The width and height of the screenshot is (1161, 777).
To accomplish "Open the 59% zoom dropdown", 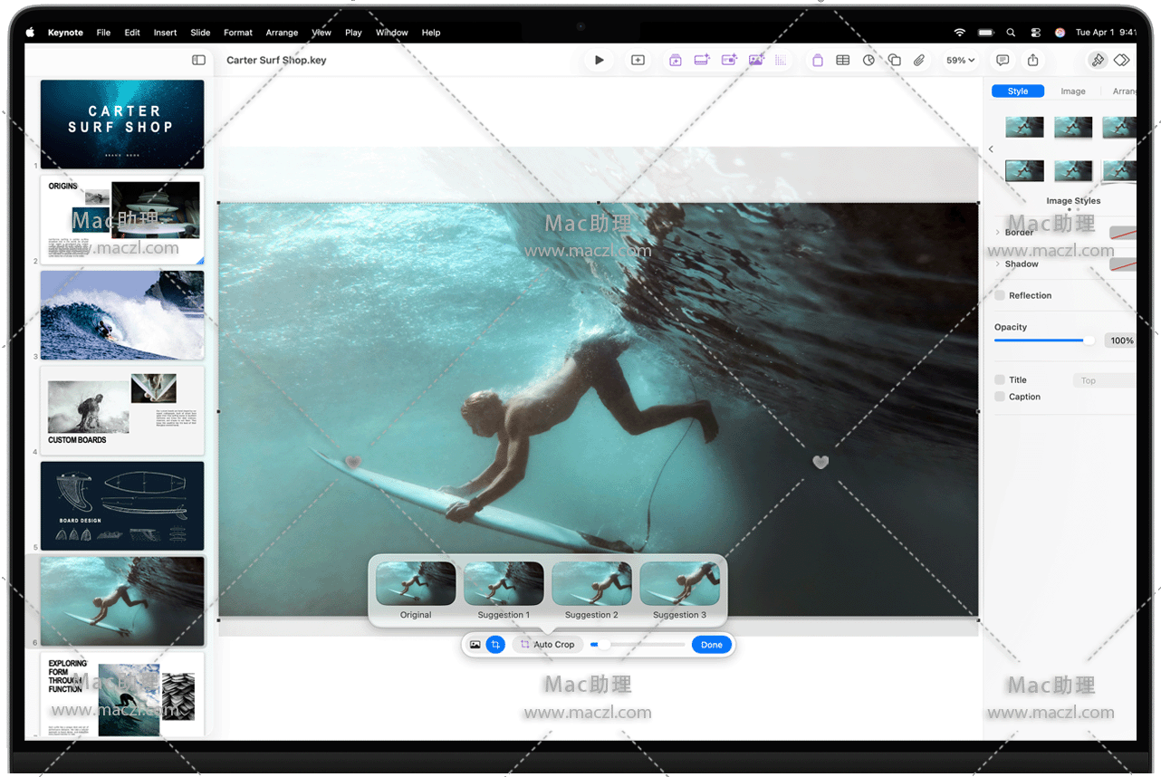I will tap(960, 61).
